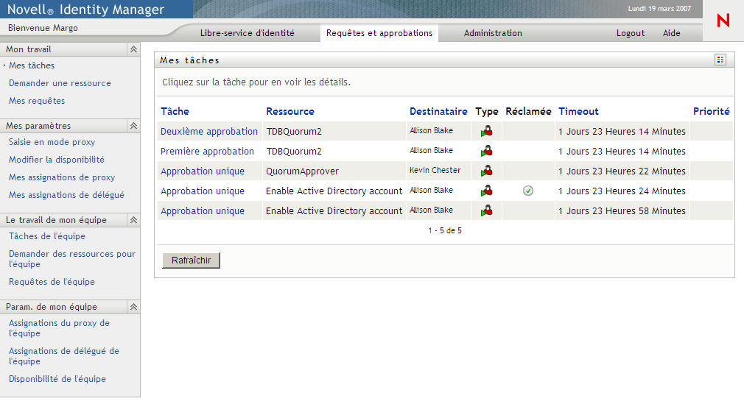Open Saisie en mode proxy
This screenshot has height=404, width=744.
(x=52, y=142)
